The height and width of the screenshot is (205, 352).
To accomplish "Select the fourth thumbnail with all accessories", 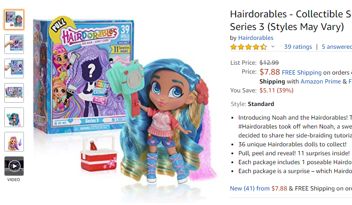I will coord(14,93).
